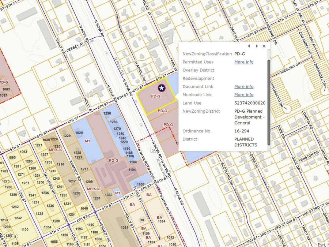Select parcel 1242 along Vine St
Image resolution: width=329 pixels, height=247 pixels.
[15, 207]
